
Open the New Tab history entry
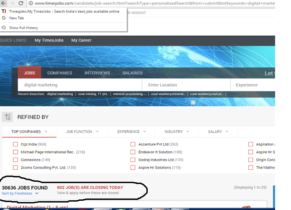(x=63, y=18)
